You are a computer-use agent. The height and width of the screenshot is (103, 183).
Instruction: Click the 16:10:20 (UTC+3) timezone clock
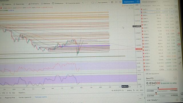[118, 90]
